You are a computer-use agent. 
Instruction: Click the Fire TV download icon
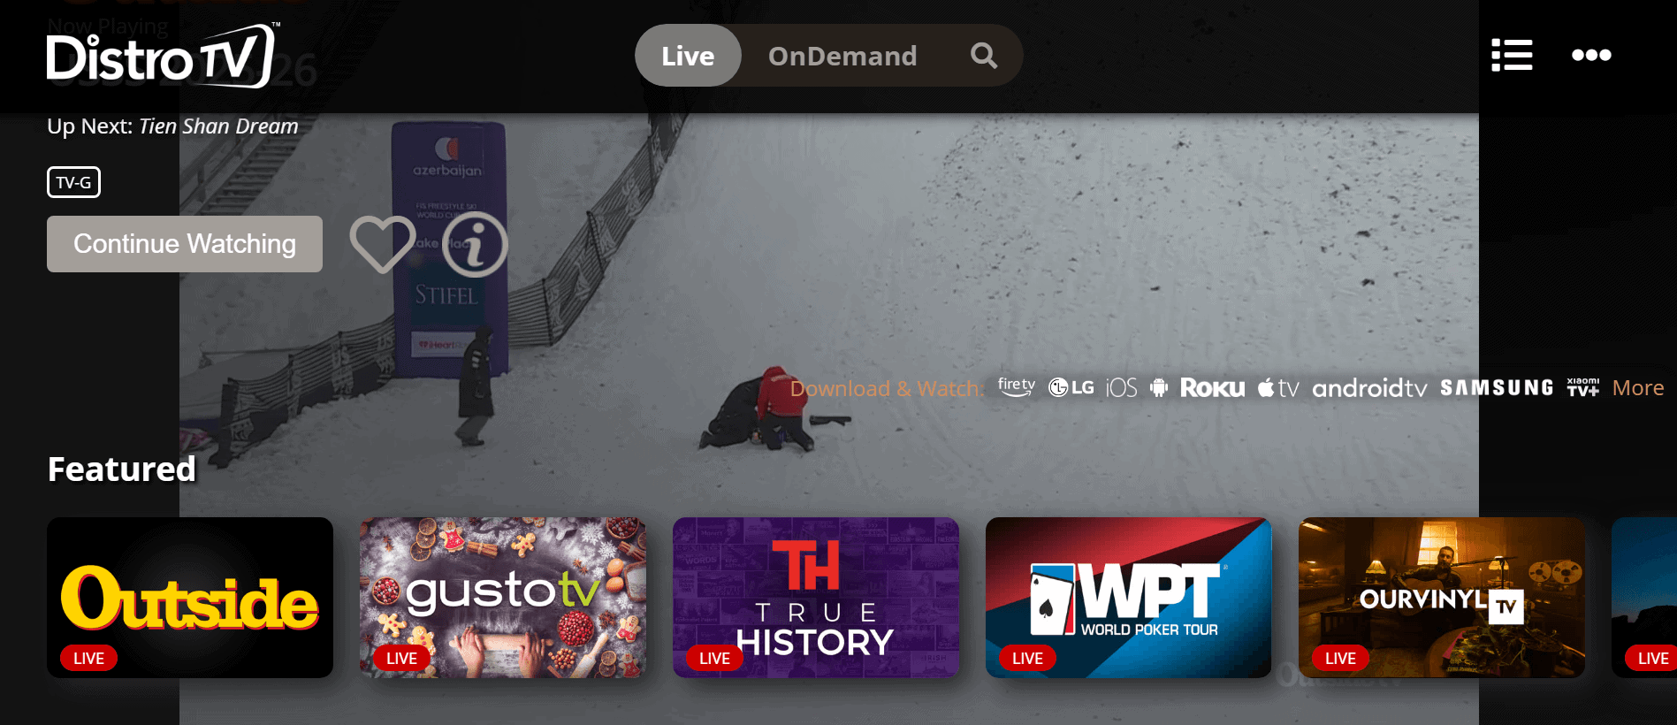tap(1016, 387)
